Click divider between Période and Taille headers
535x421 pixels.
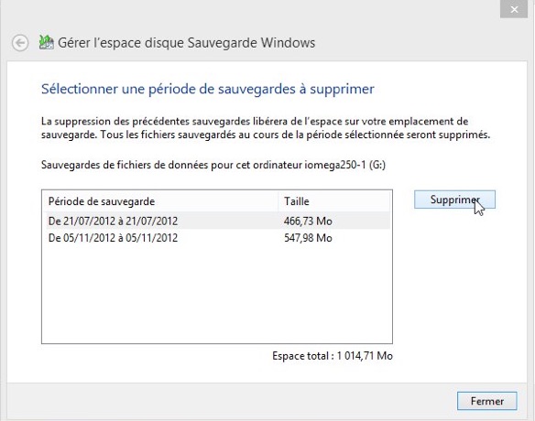278,201
